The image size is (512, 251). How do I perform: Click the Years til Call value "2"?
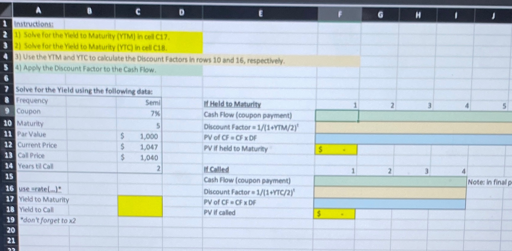click(159, 168)
